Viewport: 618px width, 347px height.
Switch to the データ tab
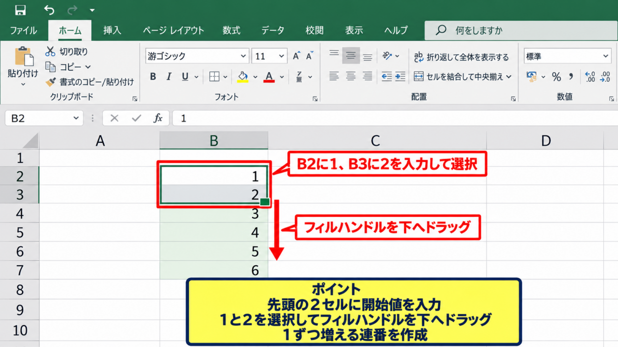(x=273, y=30)
